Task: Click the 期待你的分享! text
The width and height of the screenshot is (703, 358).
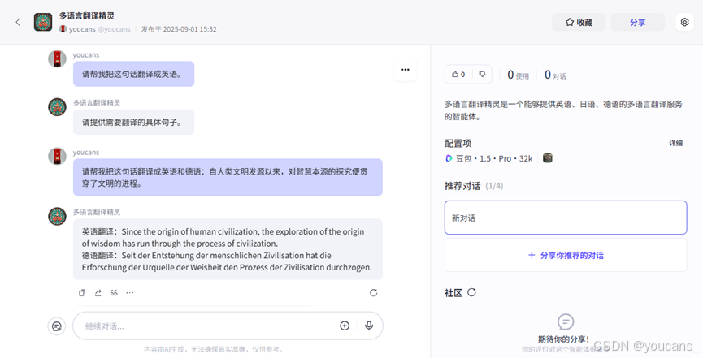Action: [x=563, y=339]
